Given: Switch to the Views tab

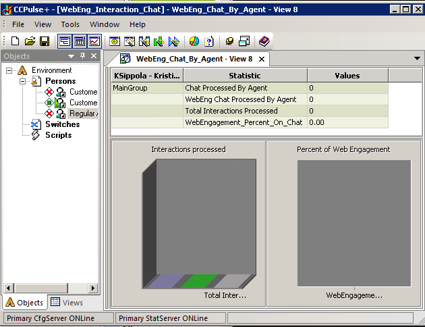Looking at the screenshot, I should [67, 303].
